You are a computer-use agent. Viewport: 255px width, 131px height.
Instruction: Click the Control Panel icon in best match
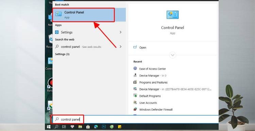[x=58, y=14]
